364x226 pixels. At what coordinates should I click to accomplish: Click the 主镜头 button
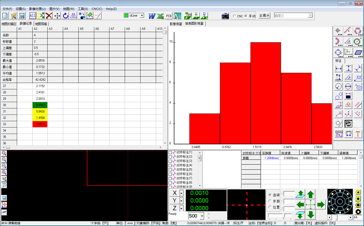point(264,16)
